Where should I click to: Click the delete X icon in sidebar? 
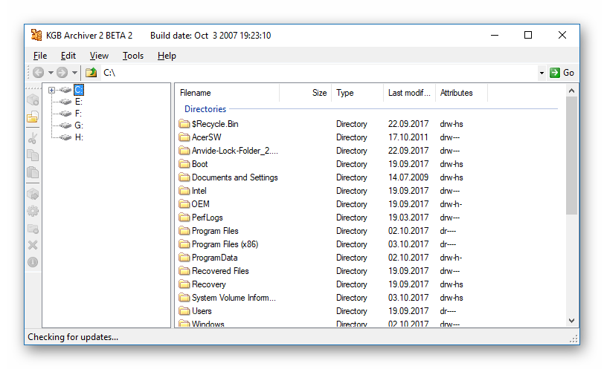pyautogui.click(x=33, y=245)
